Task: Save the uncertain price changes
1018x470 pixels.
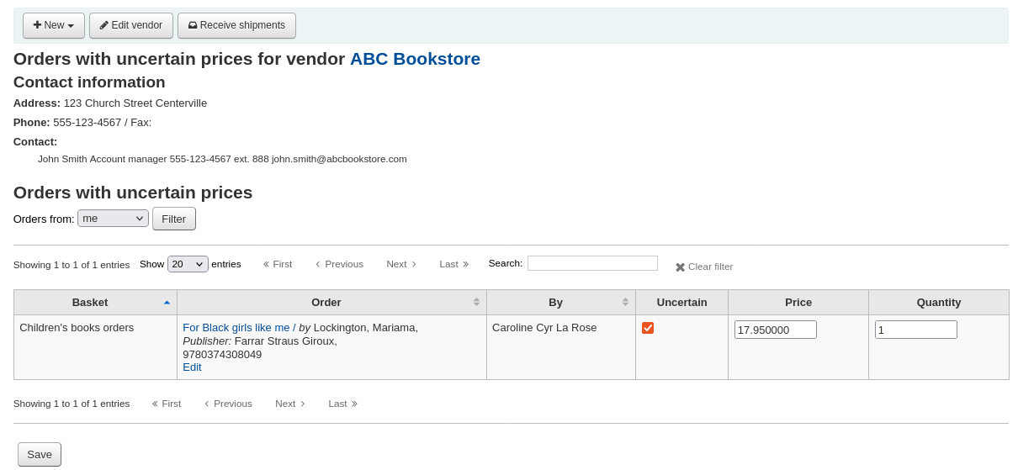Action: tap(40, 454)
